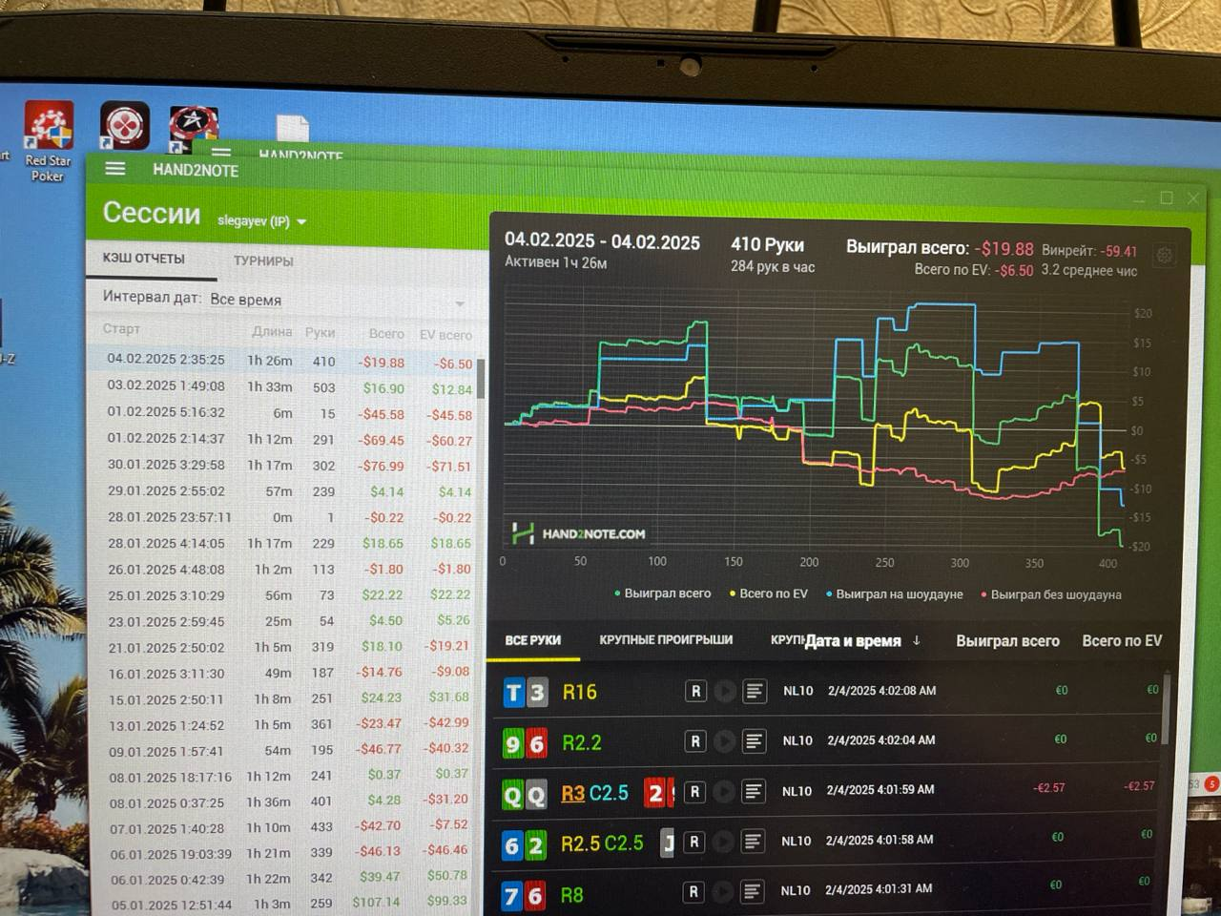This screenshot has height=916, width=1221.
Task: Select session 28.01.2025 23:57:11
Action: [287, 516]
